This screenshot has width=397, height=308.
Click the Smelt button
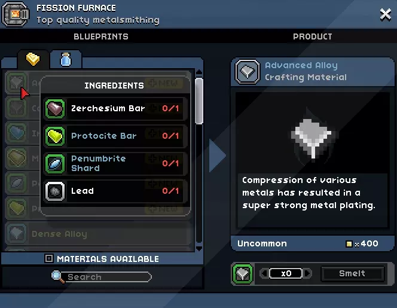[x=352, y=273]
